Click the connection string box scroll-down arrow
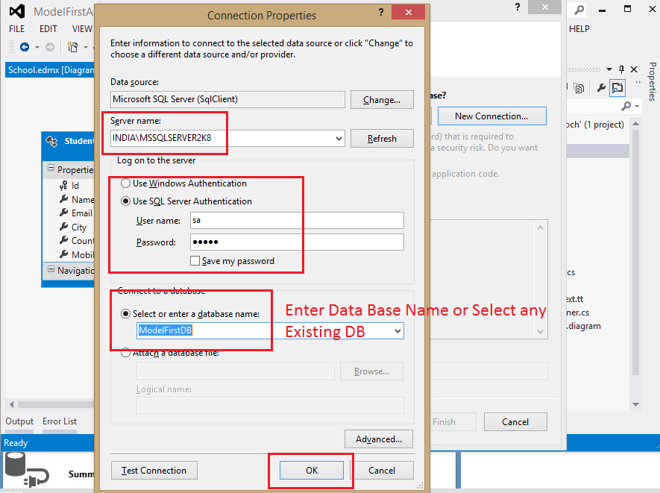The height and width of the screenshot is (493, 660). point(541,332)
